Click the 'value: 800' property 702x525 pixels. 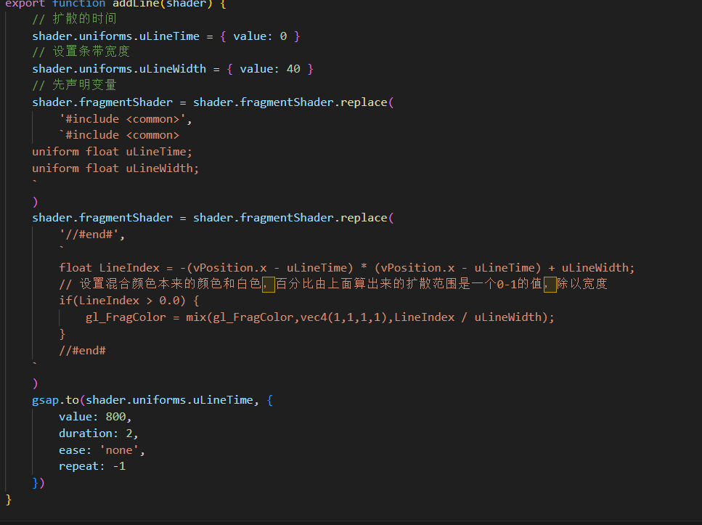(95, 417)
